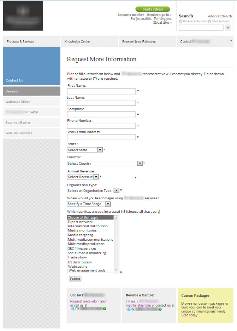Select News Releases search radio button
Viewport: 237px width, 331px height.
(209, 21)
